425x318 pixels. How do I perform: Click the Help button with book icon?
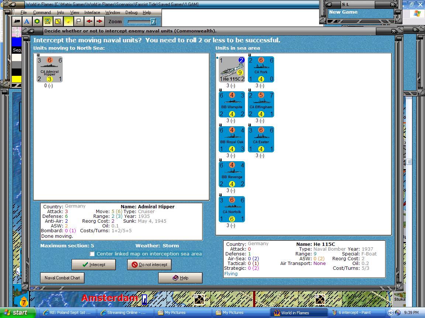(180, 278)
